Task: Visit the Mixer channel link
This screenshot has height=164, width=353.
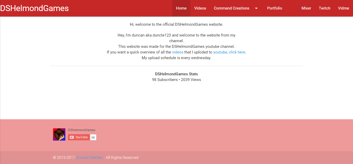Action: point(306,8)
